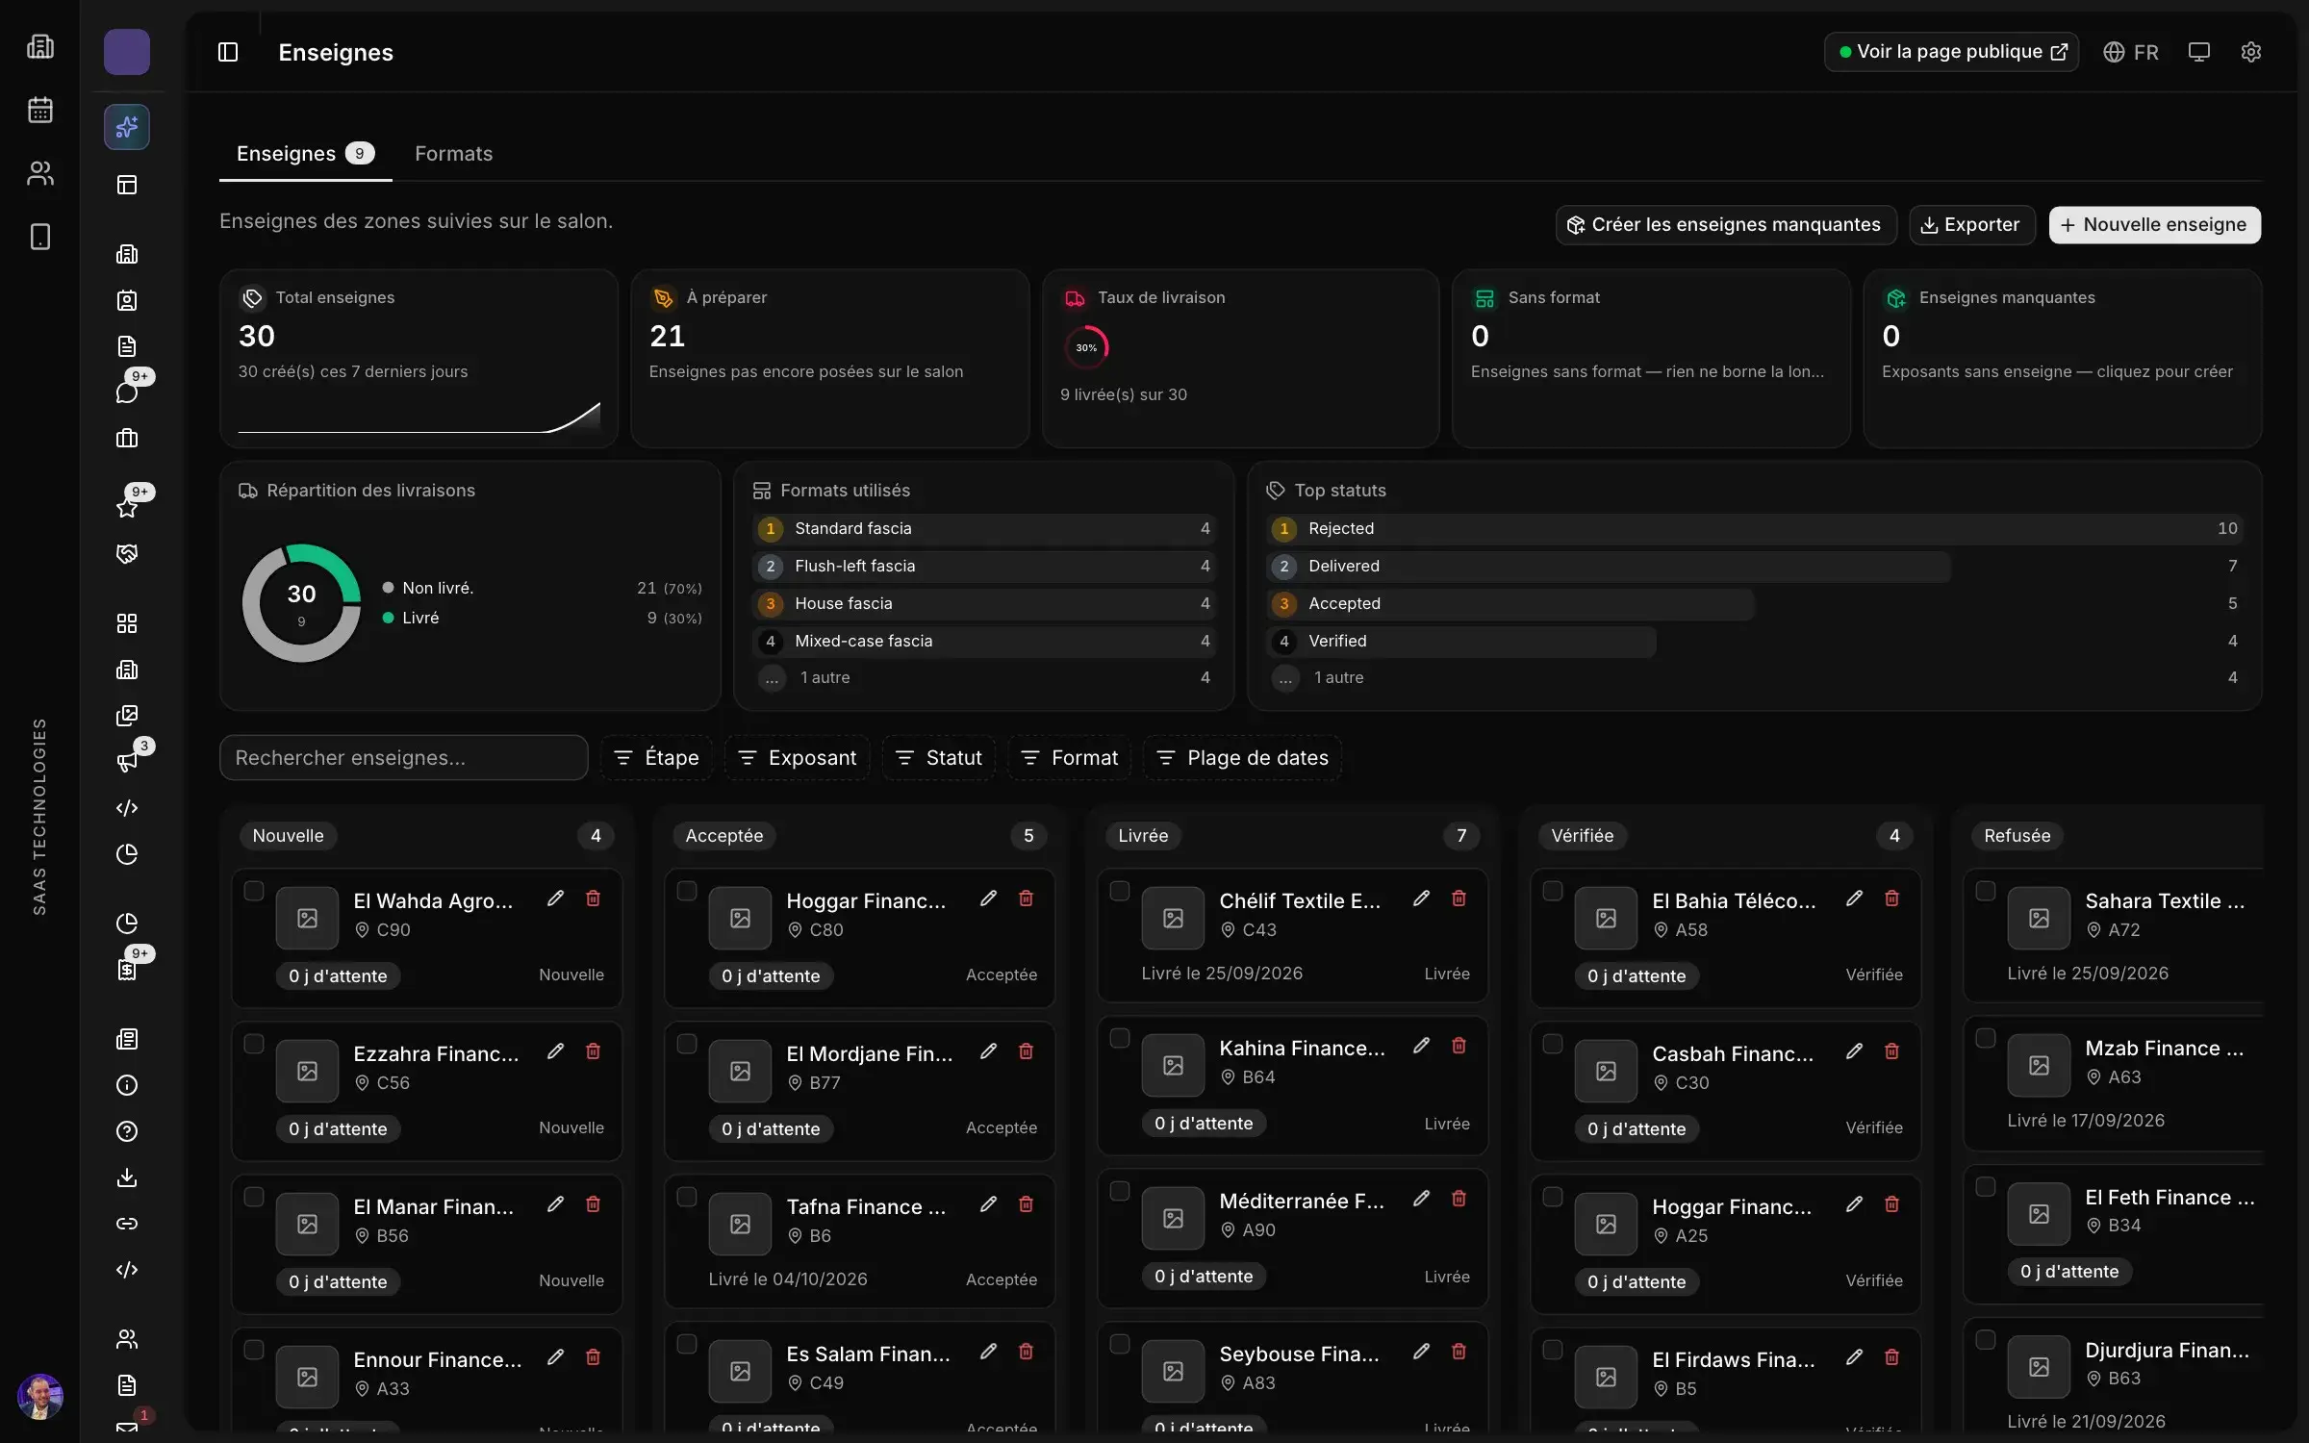This screenshot has height=1443, width=2309.
Task: Delete the Kahina Finance B64 sign
Action: pyautogui.click(x=1459, y=1046)
